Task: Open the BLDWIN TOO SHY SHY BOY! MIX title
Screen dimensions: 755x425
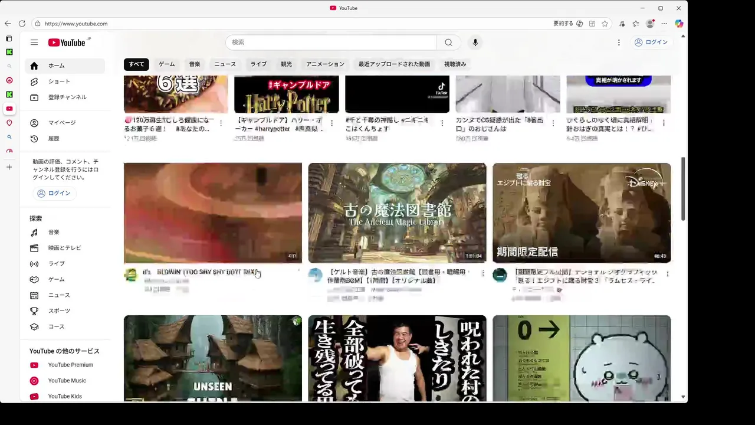Action: pos(201,272)
